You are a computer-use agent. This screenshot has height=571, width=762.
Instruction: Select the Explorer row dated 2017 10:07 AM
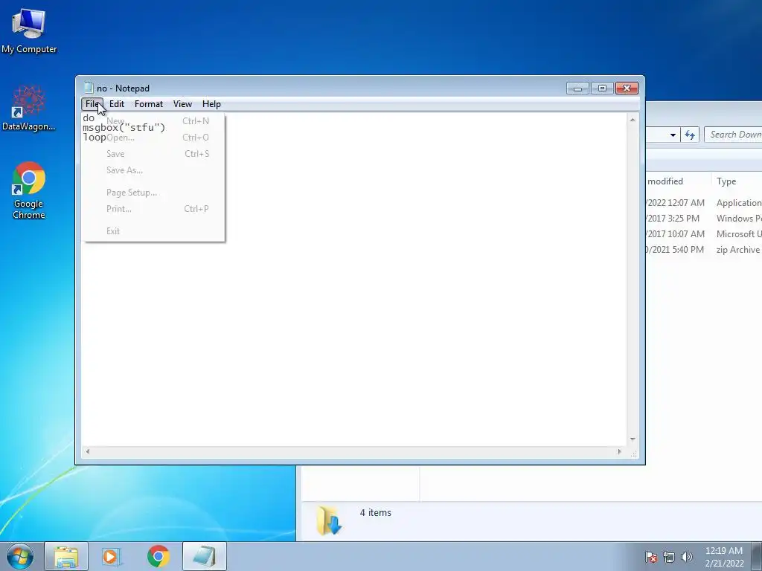point(704,234)
